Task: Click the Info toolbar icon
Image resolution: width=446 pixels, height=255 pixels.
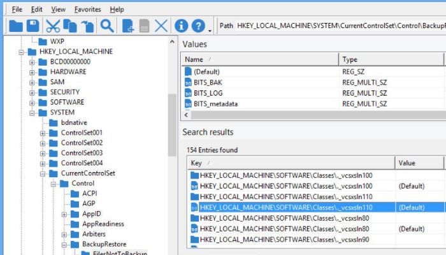Action: coord(182,26)
